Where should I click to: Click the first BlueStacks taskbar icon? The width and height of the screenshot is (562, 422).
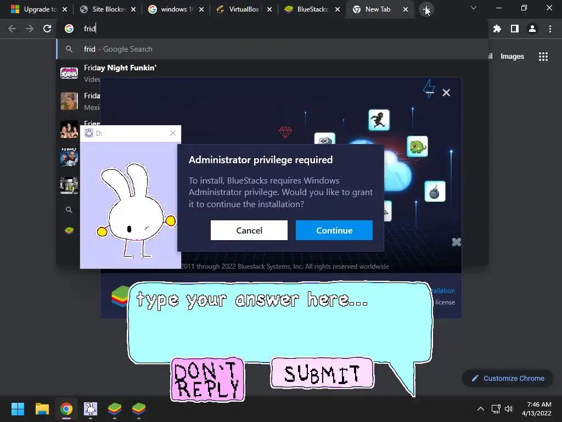pyautogui.click(x=115, y=409)
